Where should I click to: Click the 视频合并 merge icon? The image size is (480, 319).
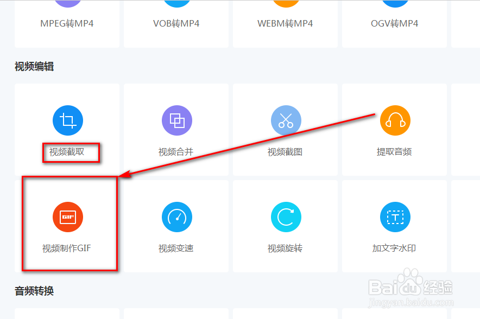pos(176,120)
